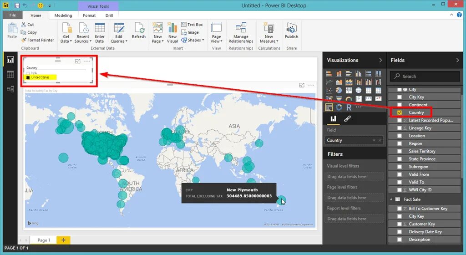Viewport: 466px width, 255px height.
Task: Pick the map globe visualization
Action: point(359,90)
